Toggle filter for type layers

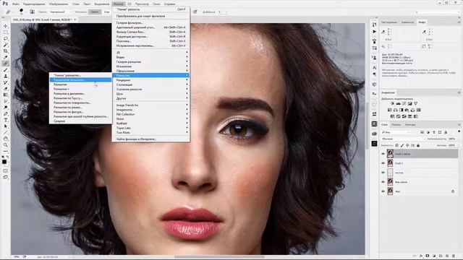pos(434,132)
